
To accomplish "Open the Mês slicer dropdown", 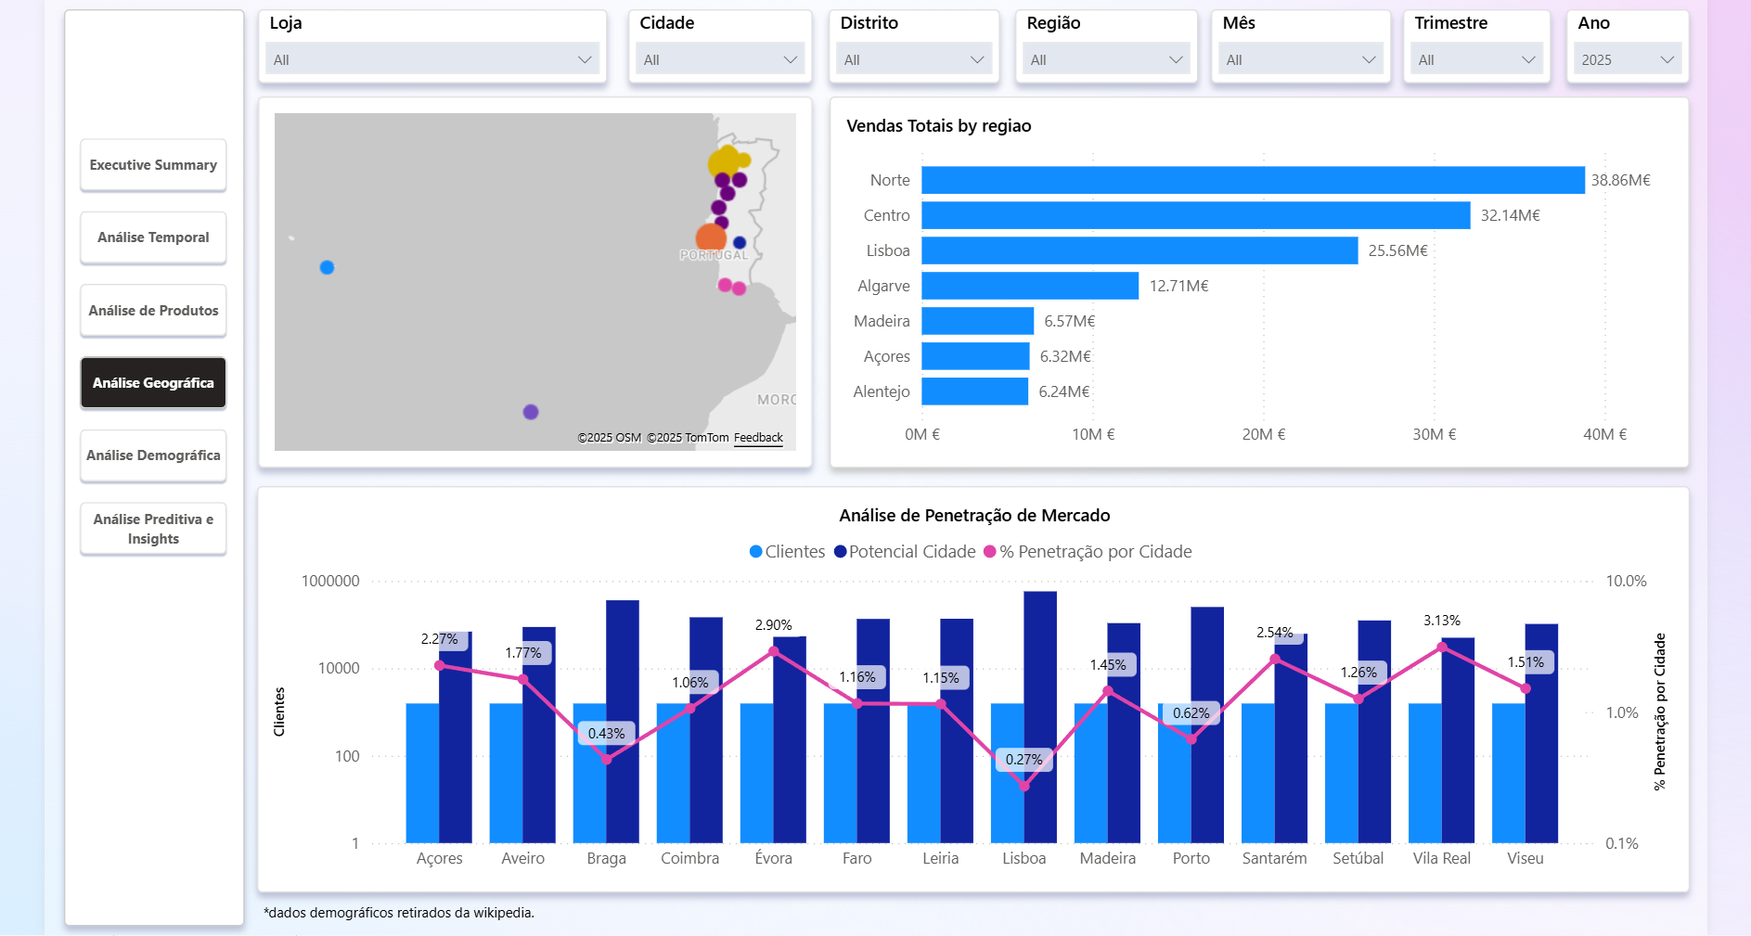I will click(1300, 59).
